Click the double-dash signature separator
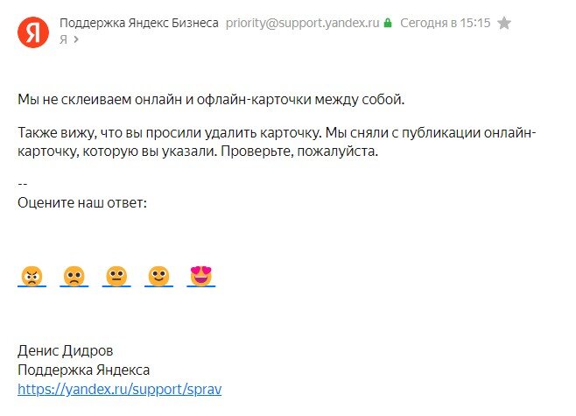 pos(23,184)
